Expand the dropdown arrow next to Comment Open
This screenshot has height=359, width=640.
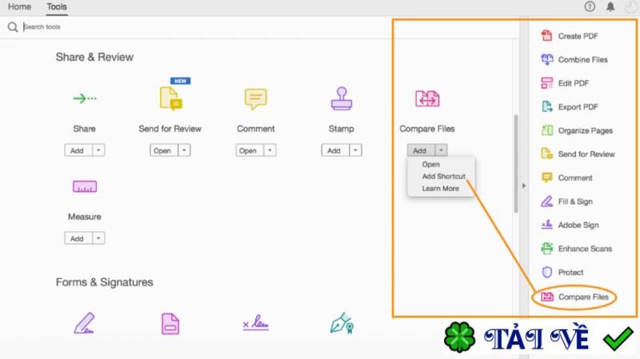pos(270,150)
